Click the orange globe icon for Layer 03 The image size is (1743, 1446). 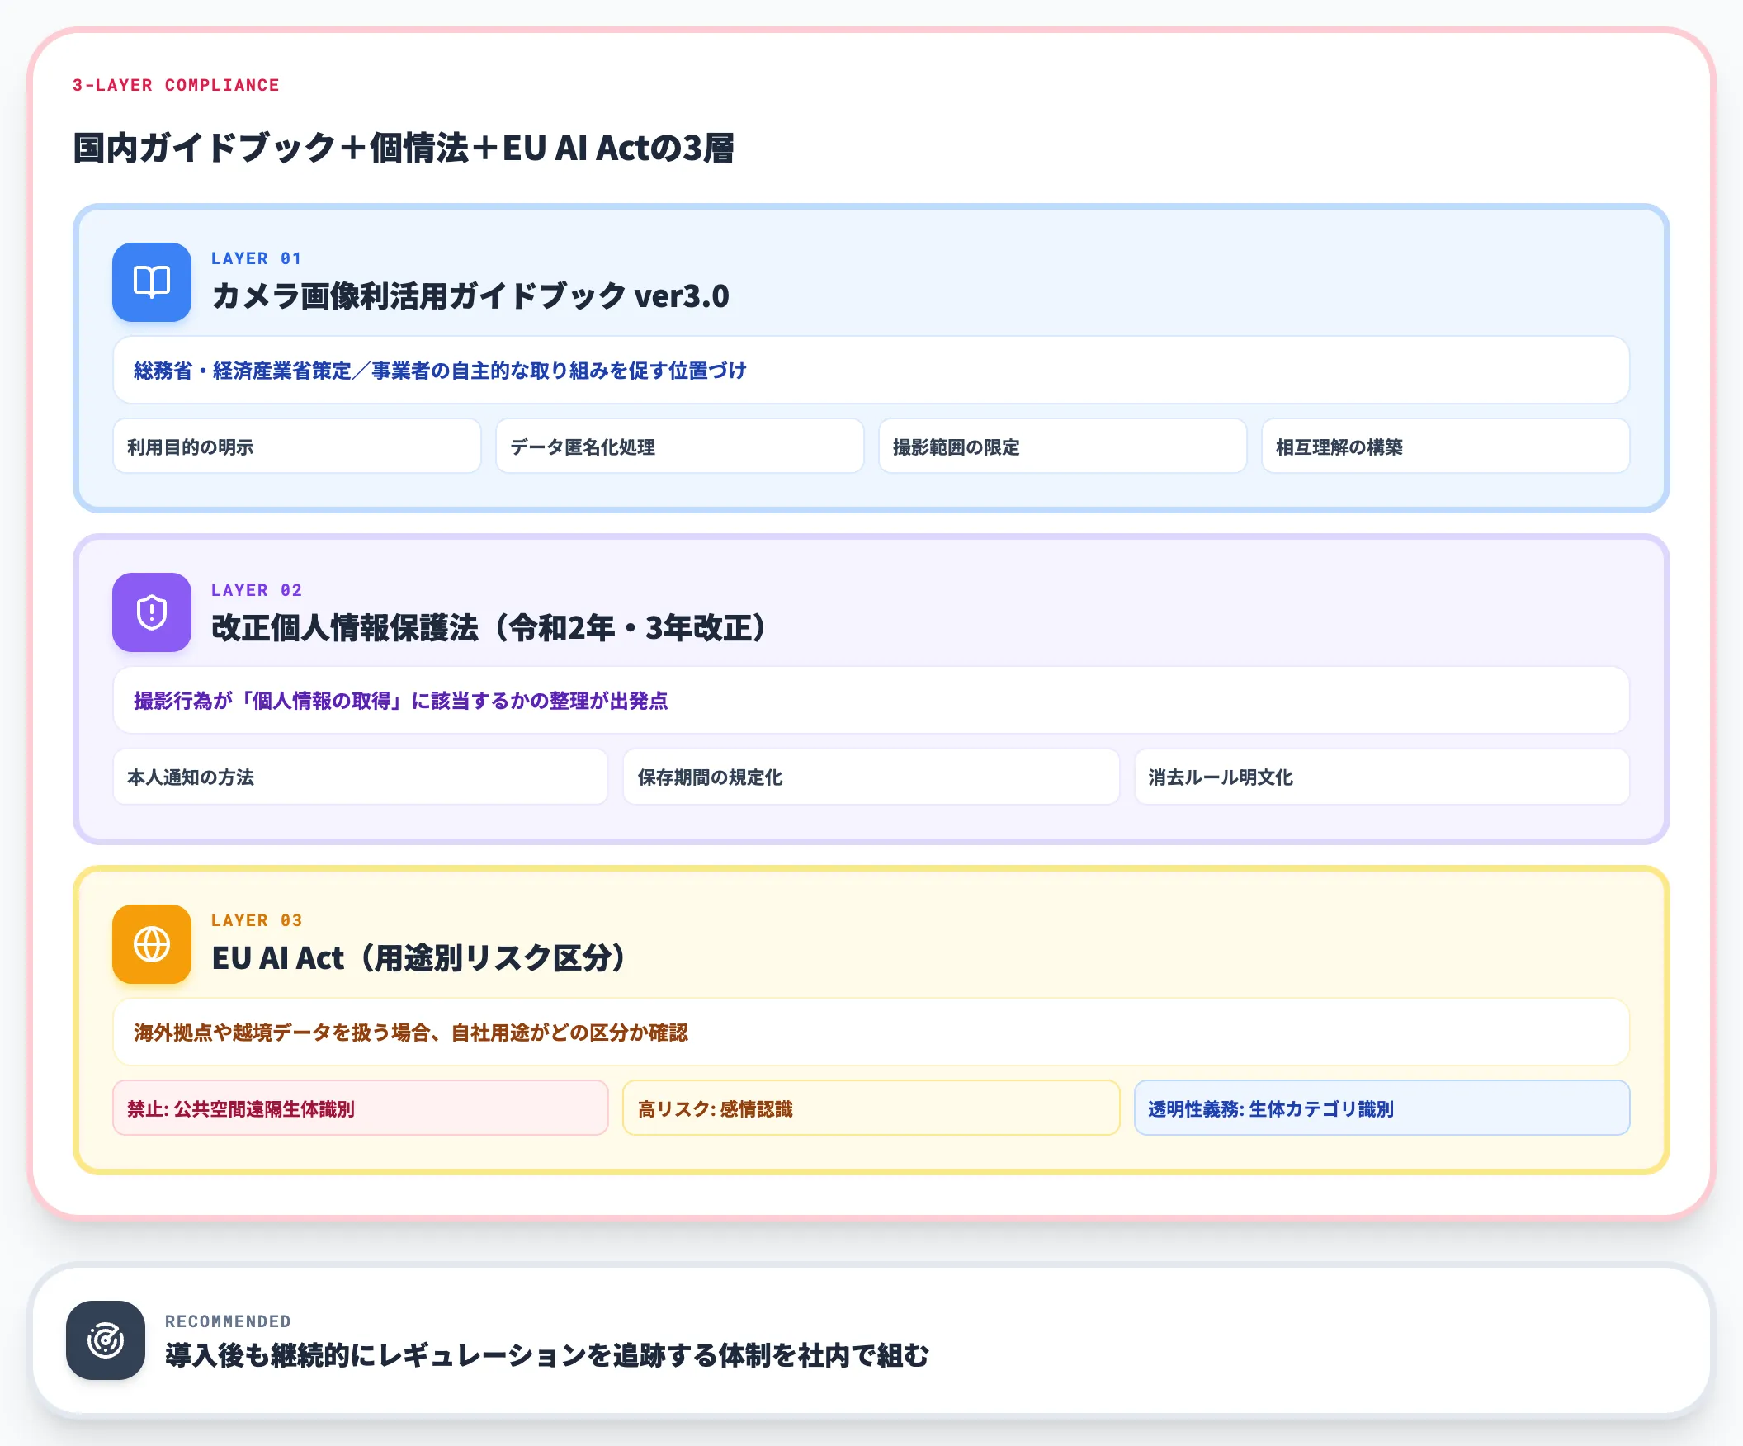click(151, 944)
